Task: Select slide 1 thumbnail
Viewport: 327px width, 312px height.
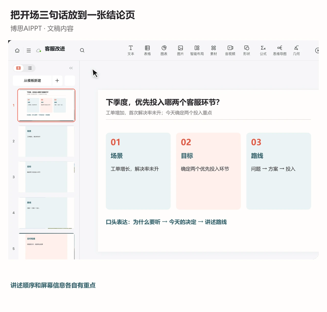Action: 46,105
